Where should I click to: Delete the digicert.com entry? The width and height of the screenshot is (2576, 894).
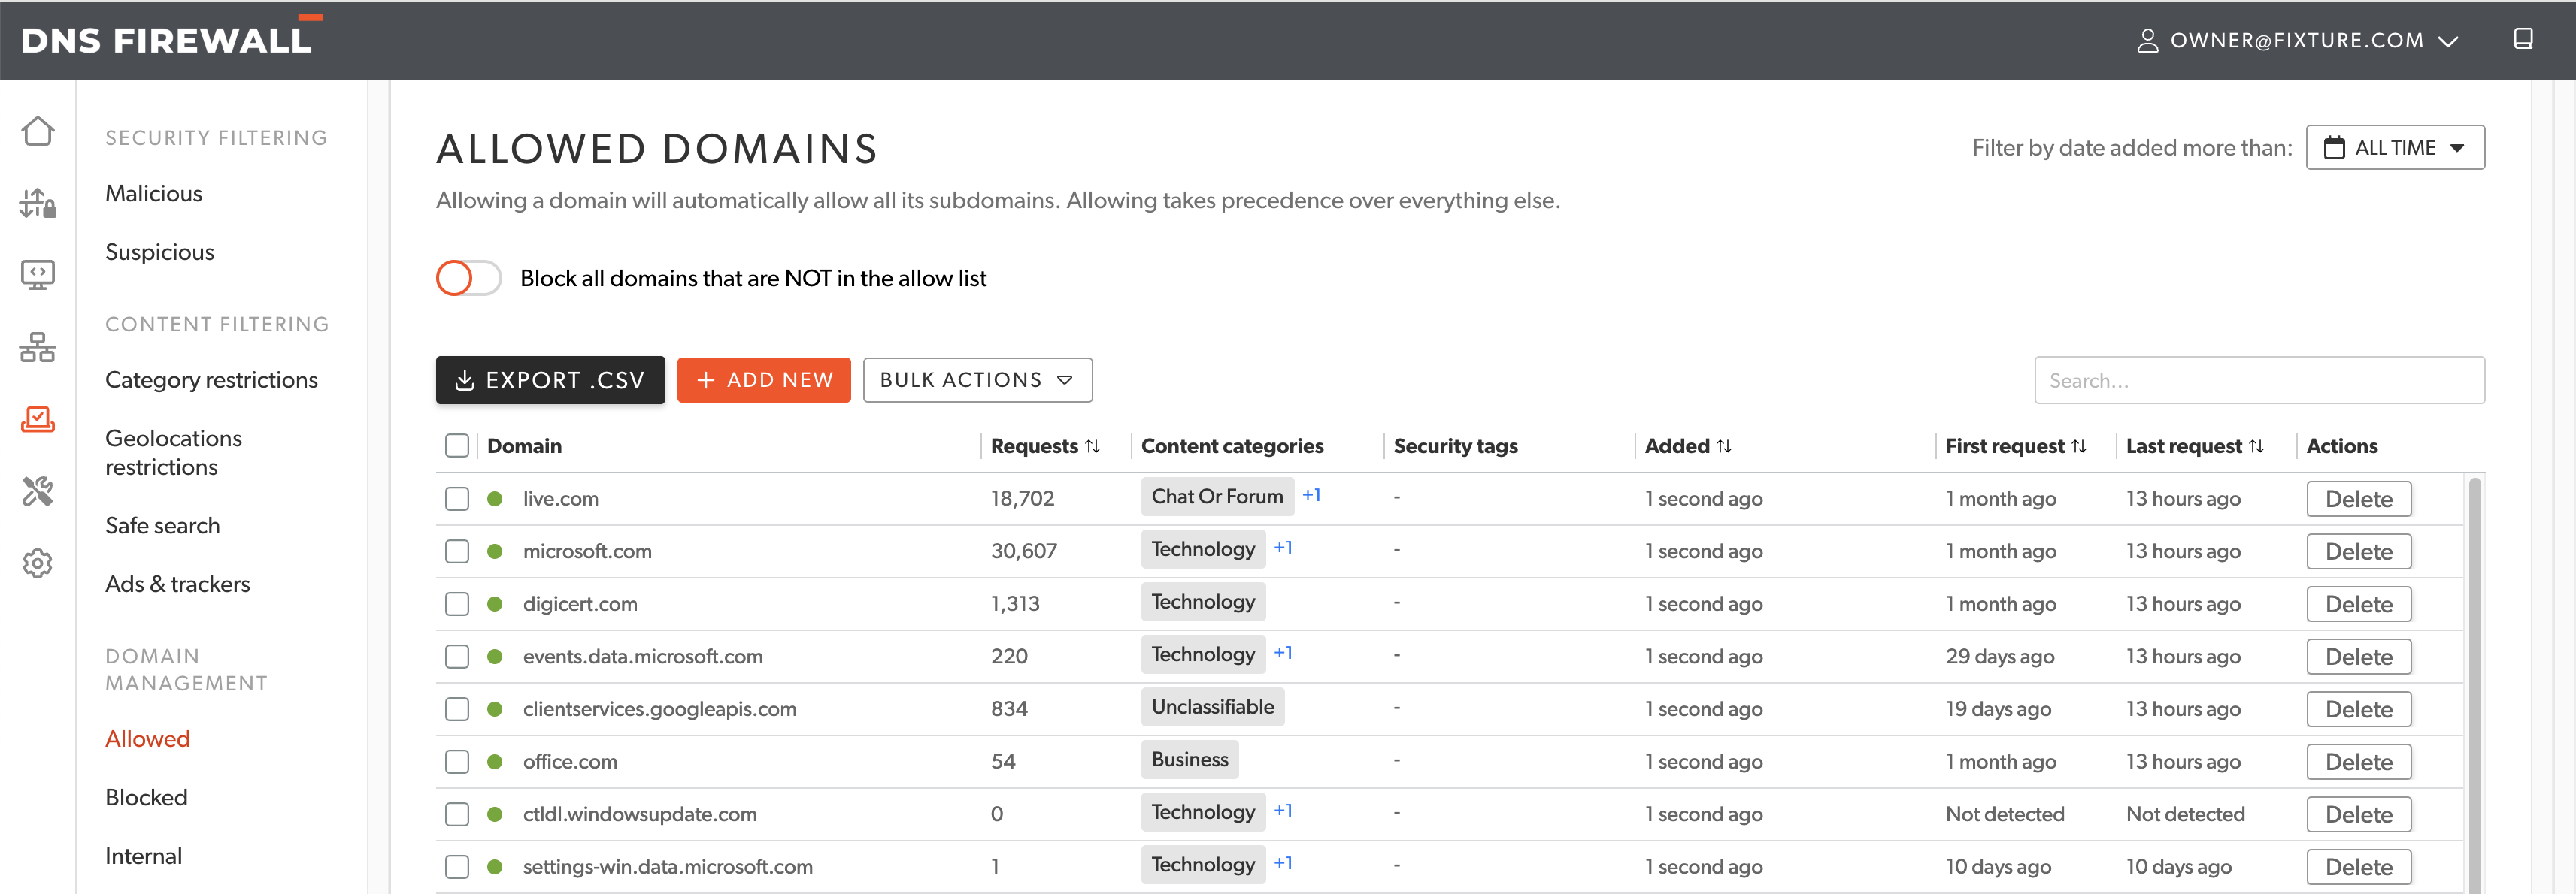2358,603
